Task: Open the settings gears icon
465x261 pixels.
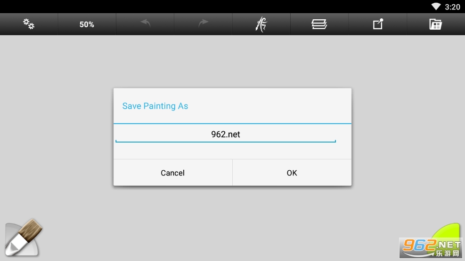Action: [29, 24]
